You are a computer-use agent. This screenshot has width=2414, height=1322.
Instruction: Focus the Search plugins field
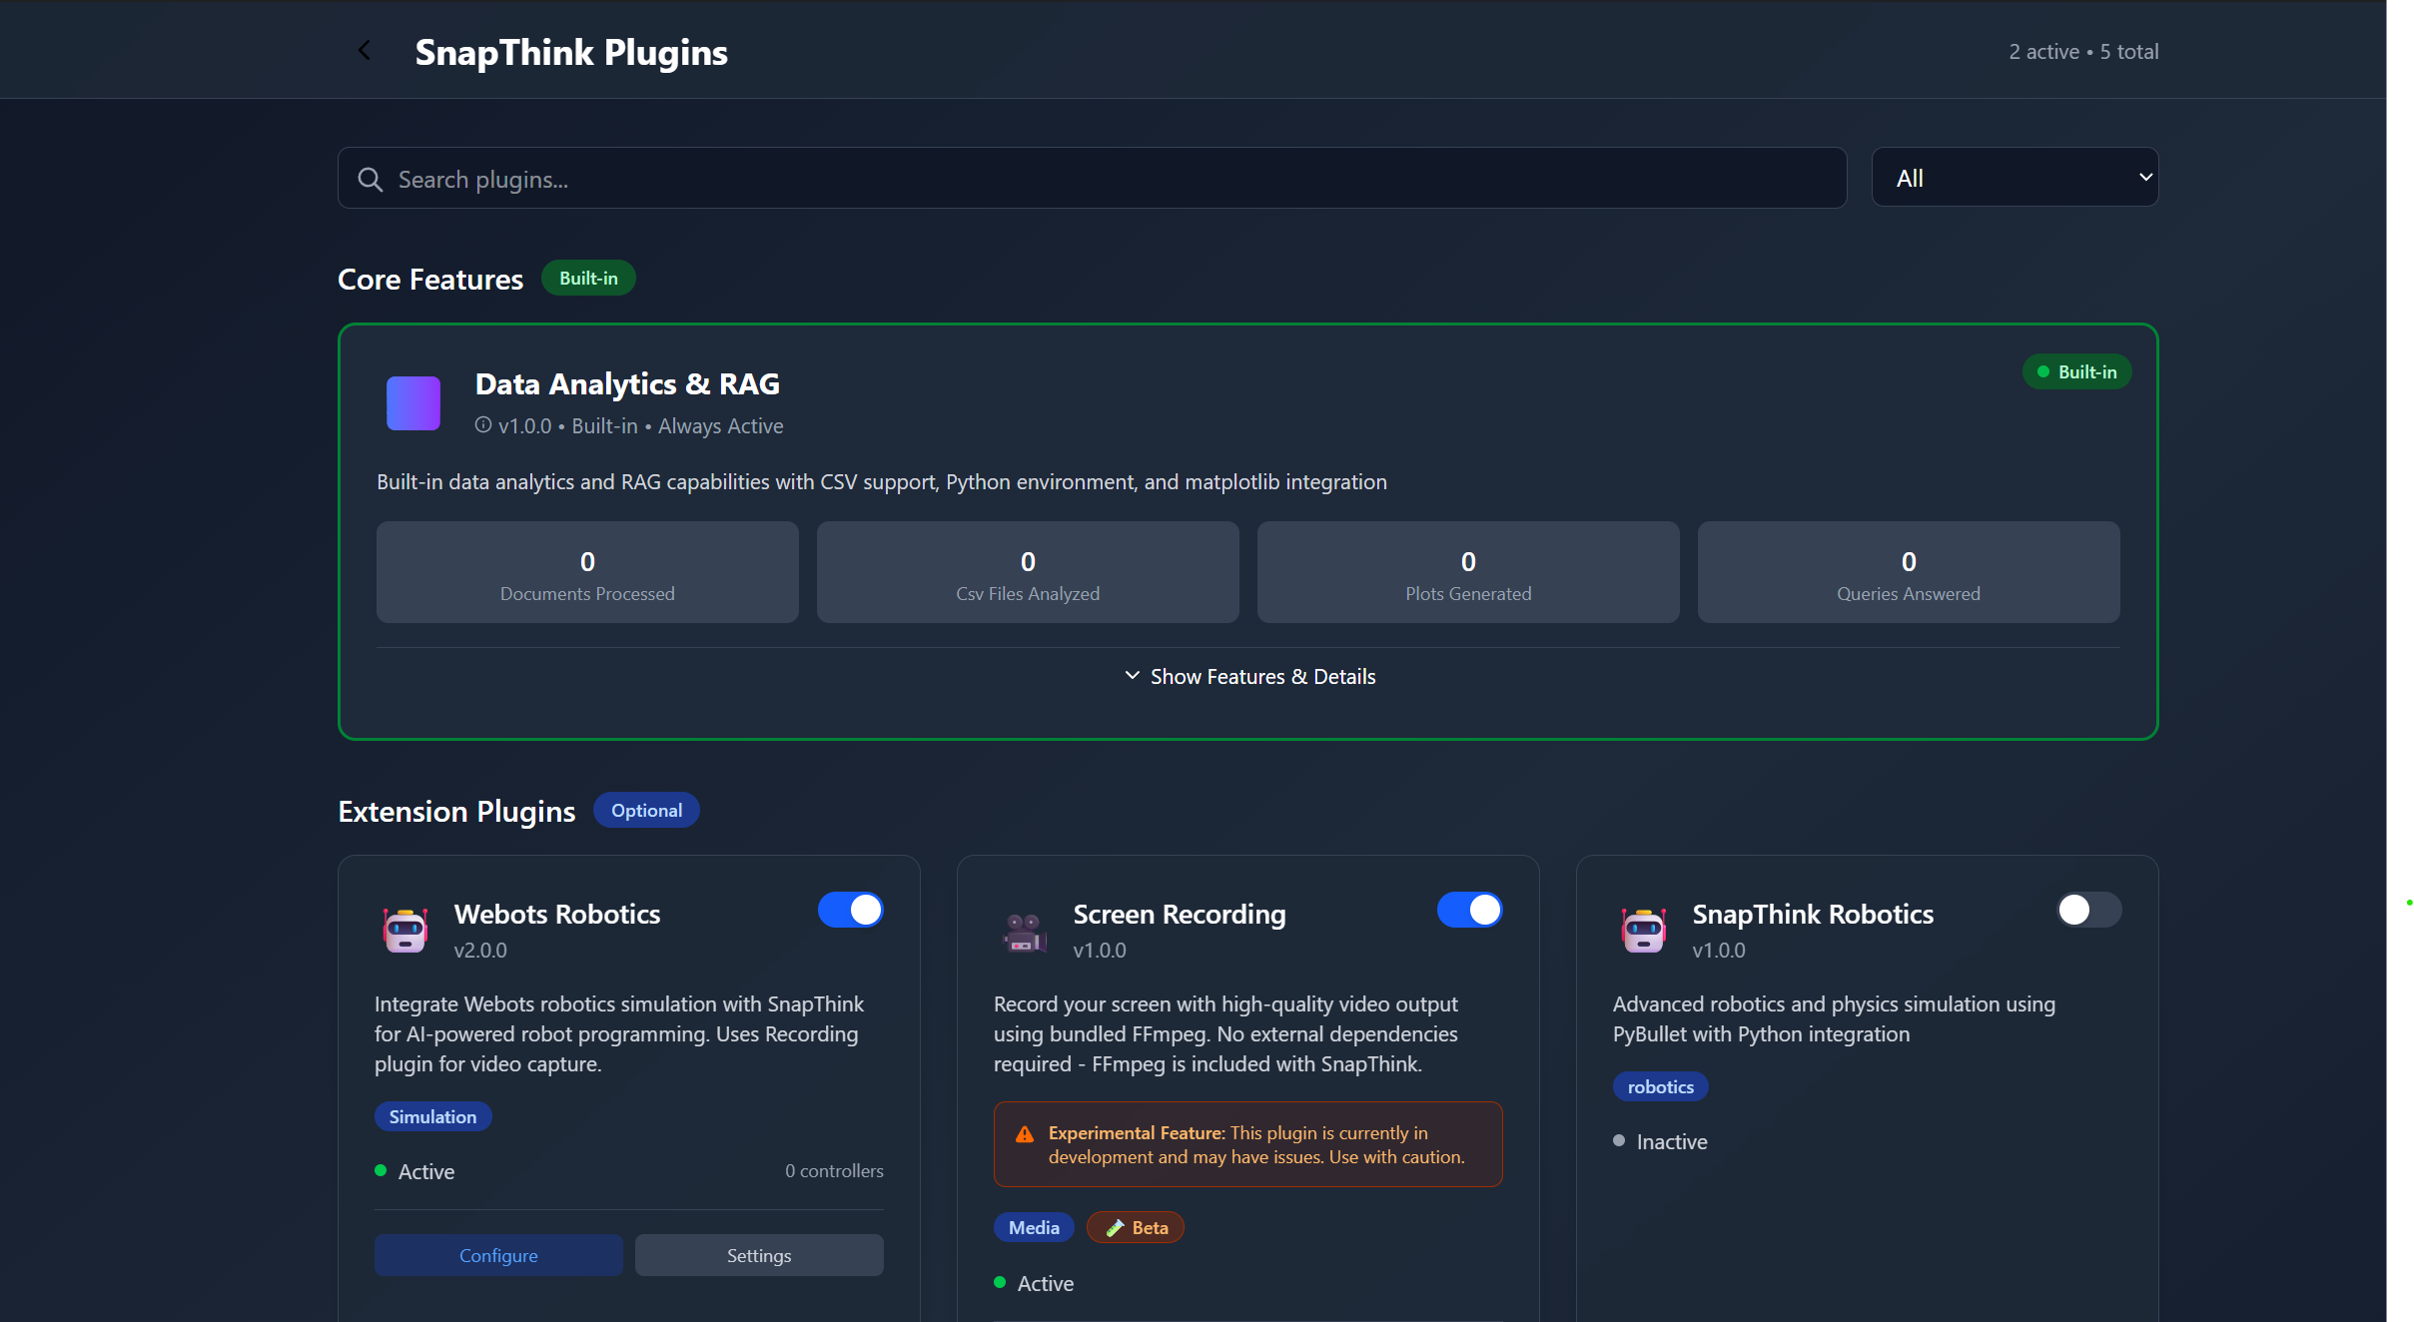point(1099,180)
